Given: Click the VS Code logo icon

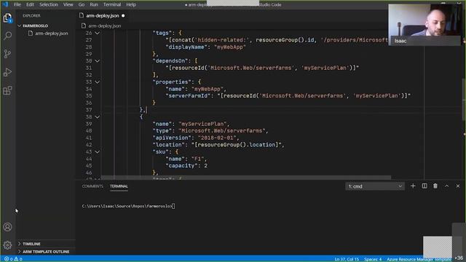Looking at the screenshot, I should (x=5, y=4).
